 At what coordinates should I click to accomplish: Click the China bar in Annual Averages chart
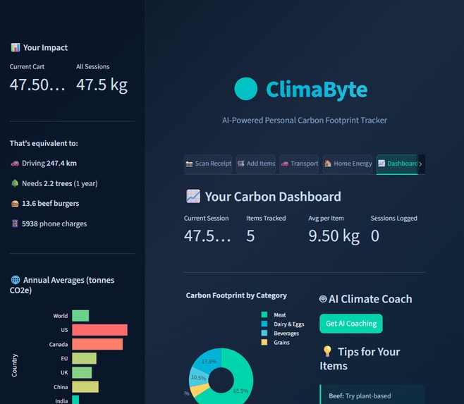tap(85, 386)
